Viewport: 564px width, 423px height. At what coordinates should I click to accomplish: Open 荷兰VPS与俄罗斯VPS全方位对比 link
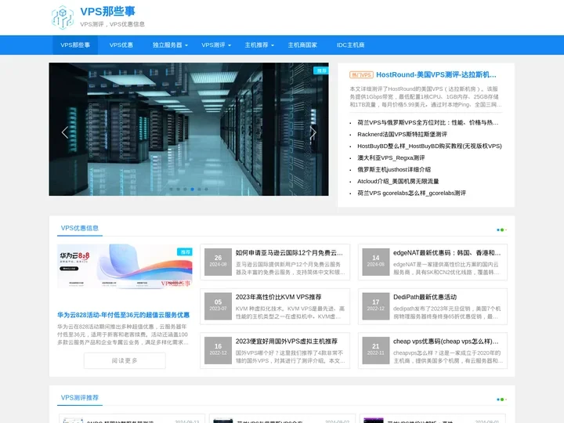click(x=428, y=123)
